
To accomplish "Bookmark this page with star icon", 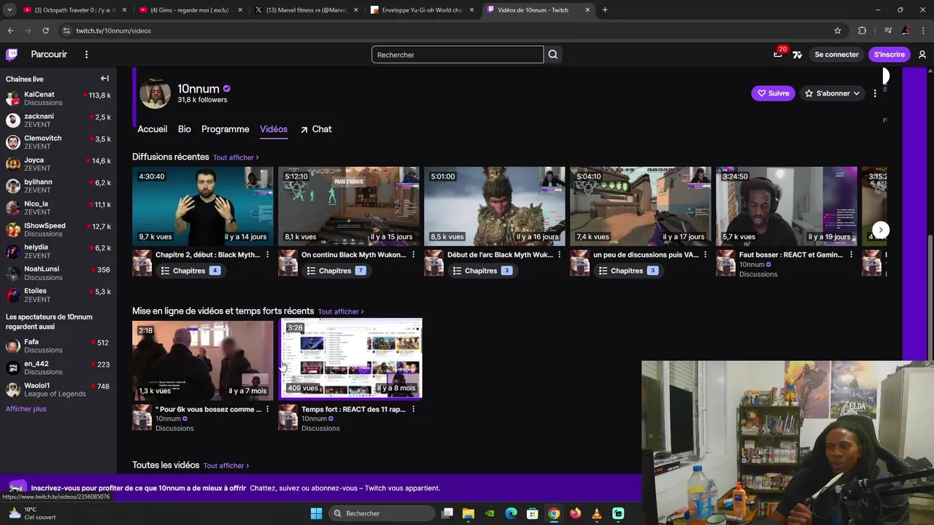I will 838,31.
